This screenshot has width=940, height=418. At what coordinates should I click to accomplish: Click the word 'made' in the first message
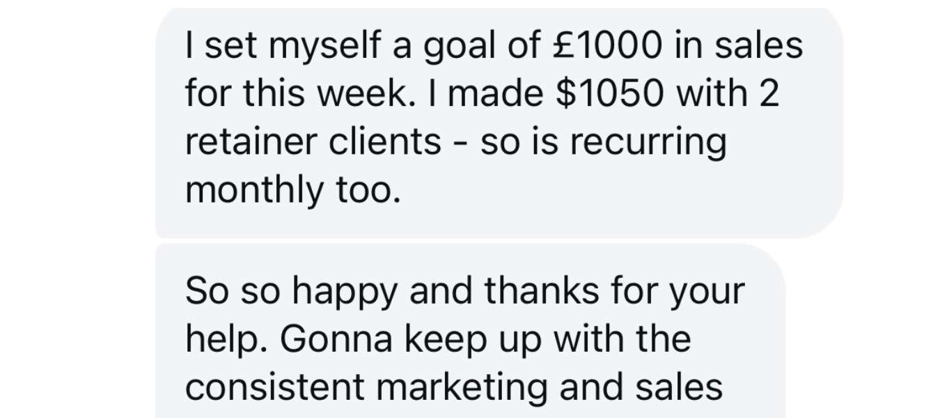(x=495, y=94)
